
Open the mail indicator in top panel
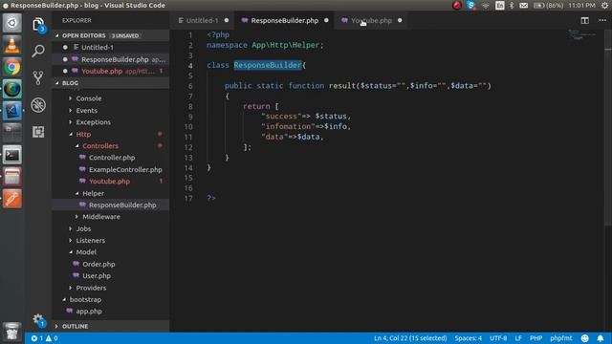coord(524,5)
